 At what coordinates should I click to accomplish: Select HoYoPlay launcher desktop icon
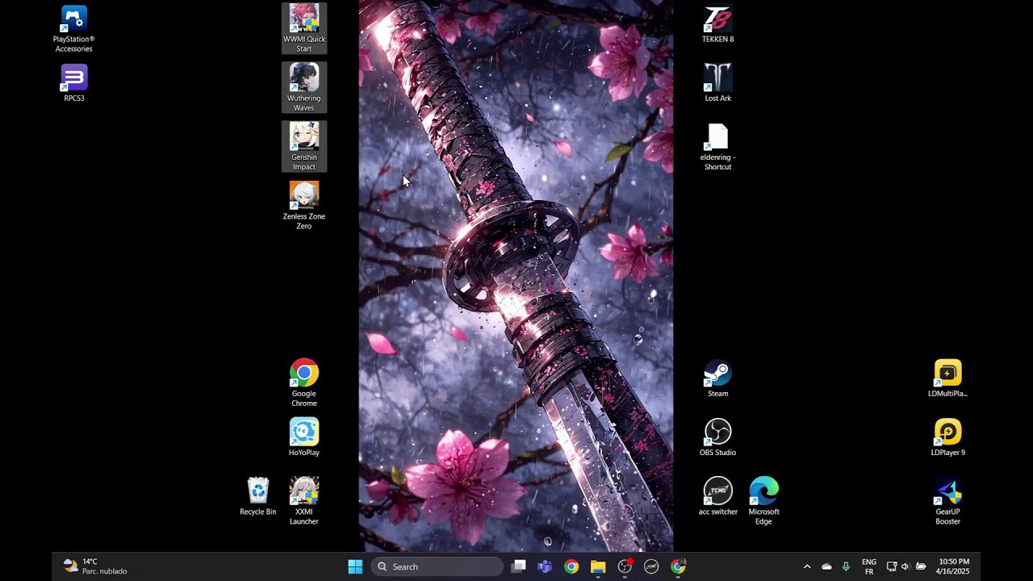[x=304, y=437]
